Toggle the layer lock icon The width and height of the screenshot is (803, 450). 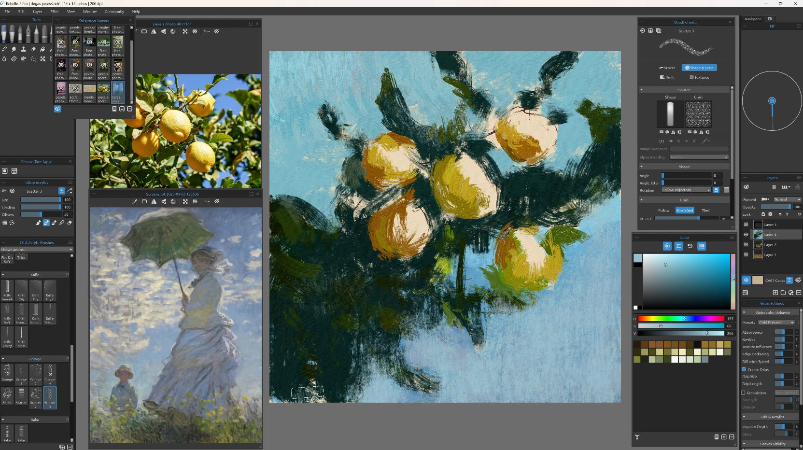click(x=763, y=214)
